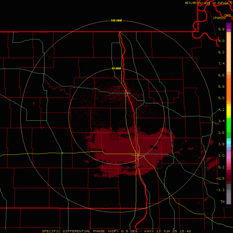Click the 1.0 legend value
Screen dimensions: 233x233
tap(221, 156)
